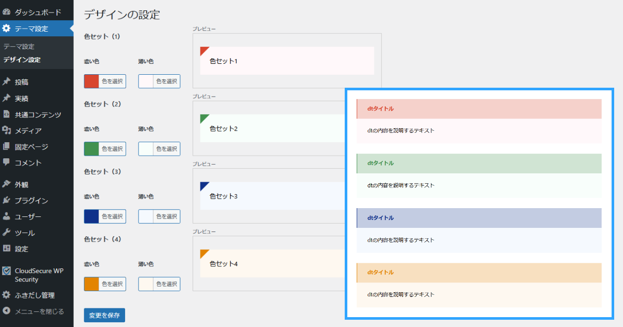Open the テーマ設定 submenu link
Viewport: 623px width, 327px height.
[x=19, y=47]
